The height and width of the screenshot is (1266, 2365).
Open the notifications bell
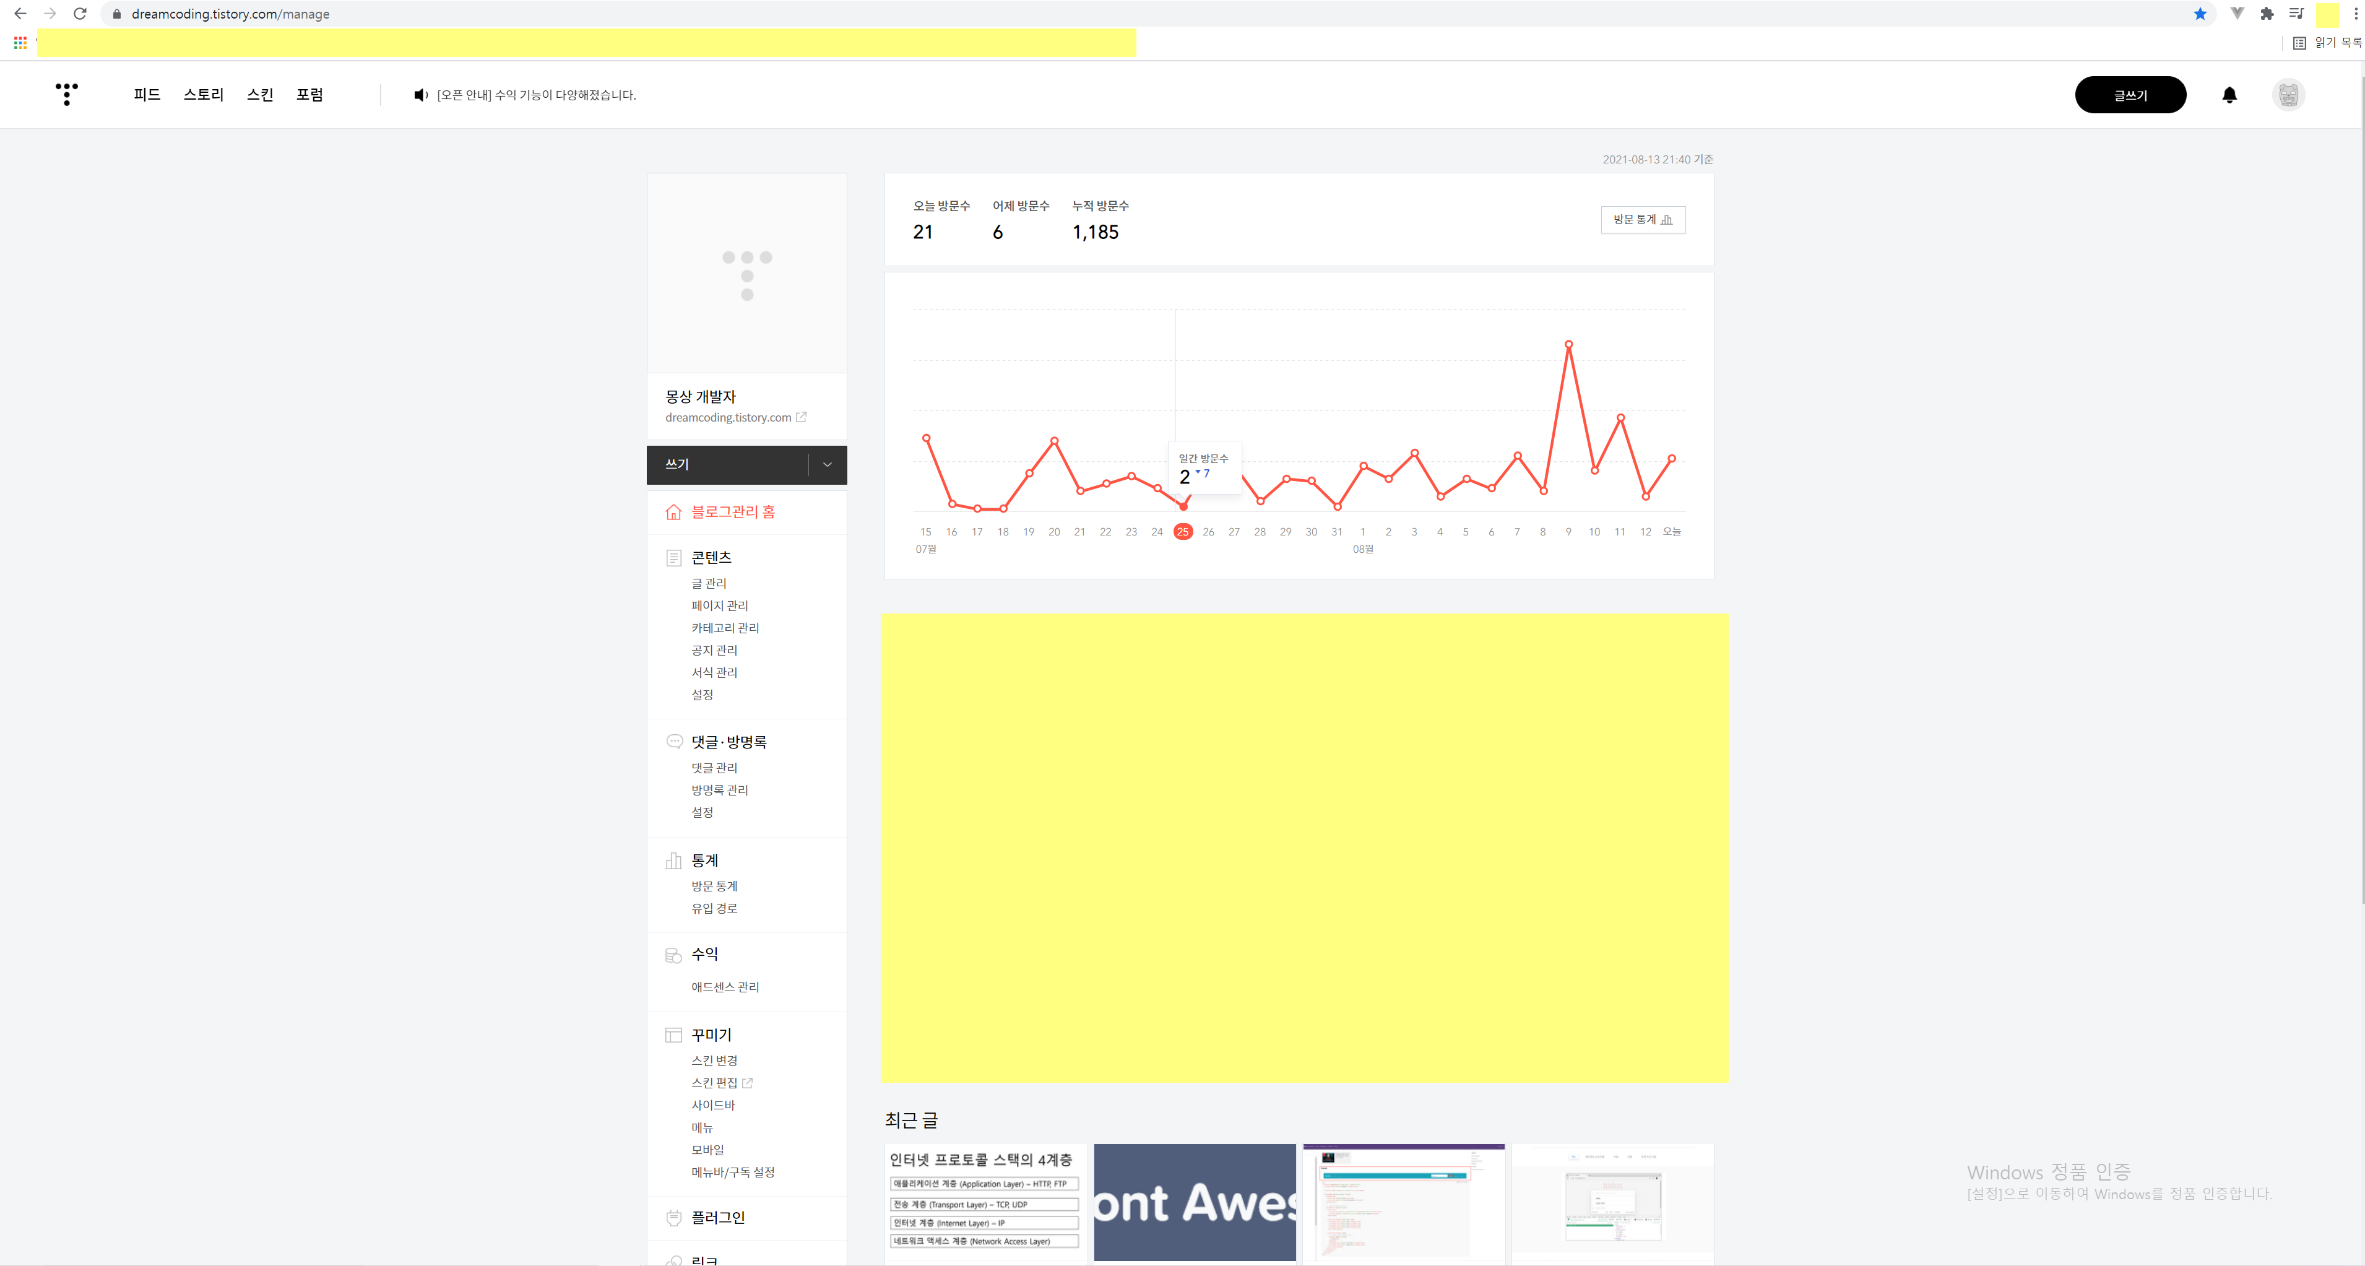click(x=2229, y=95)
